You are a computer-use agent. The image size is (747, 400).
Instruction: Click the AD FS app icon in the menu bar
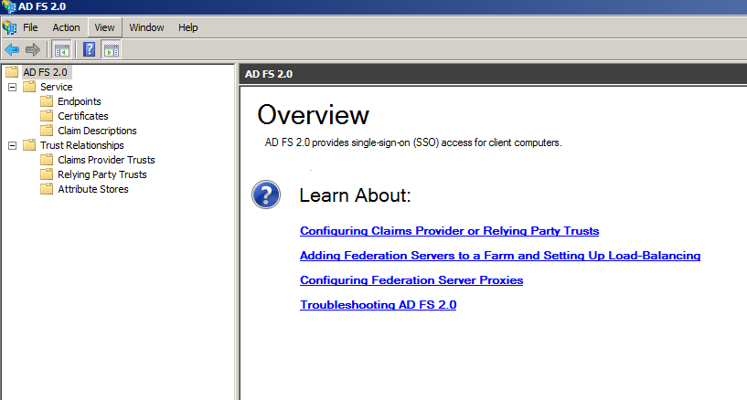tap(9, 27)
